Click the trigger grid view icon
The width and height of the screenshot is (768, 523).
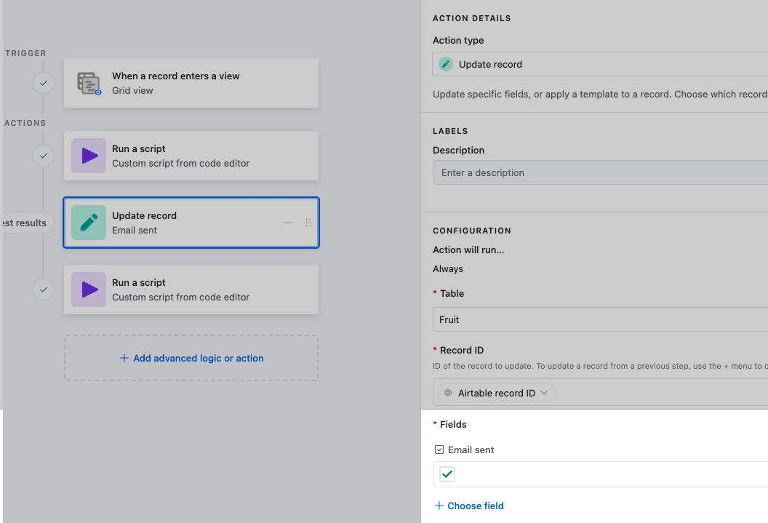point(89,83)
